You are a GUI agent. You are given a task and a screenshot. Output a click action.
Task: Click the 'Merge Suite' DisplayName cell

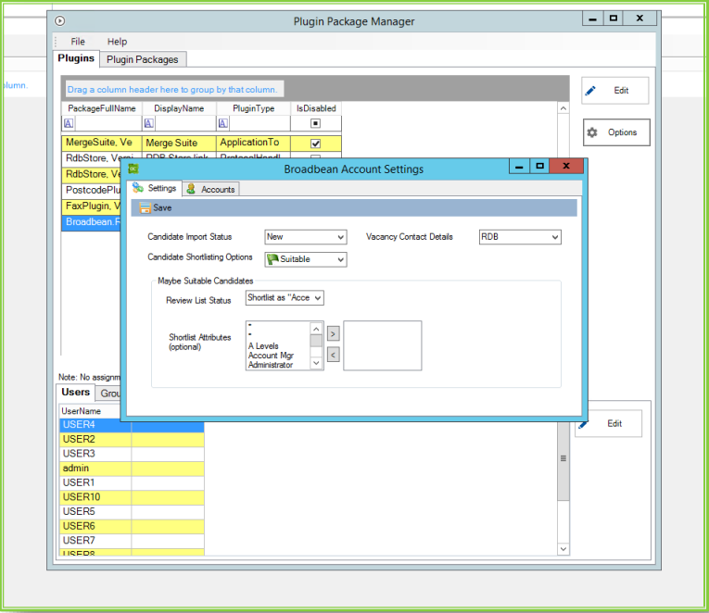coord(179,143)
